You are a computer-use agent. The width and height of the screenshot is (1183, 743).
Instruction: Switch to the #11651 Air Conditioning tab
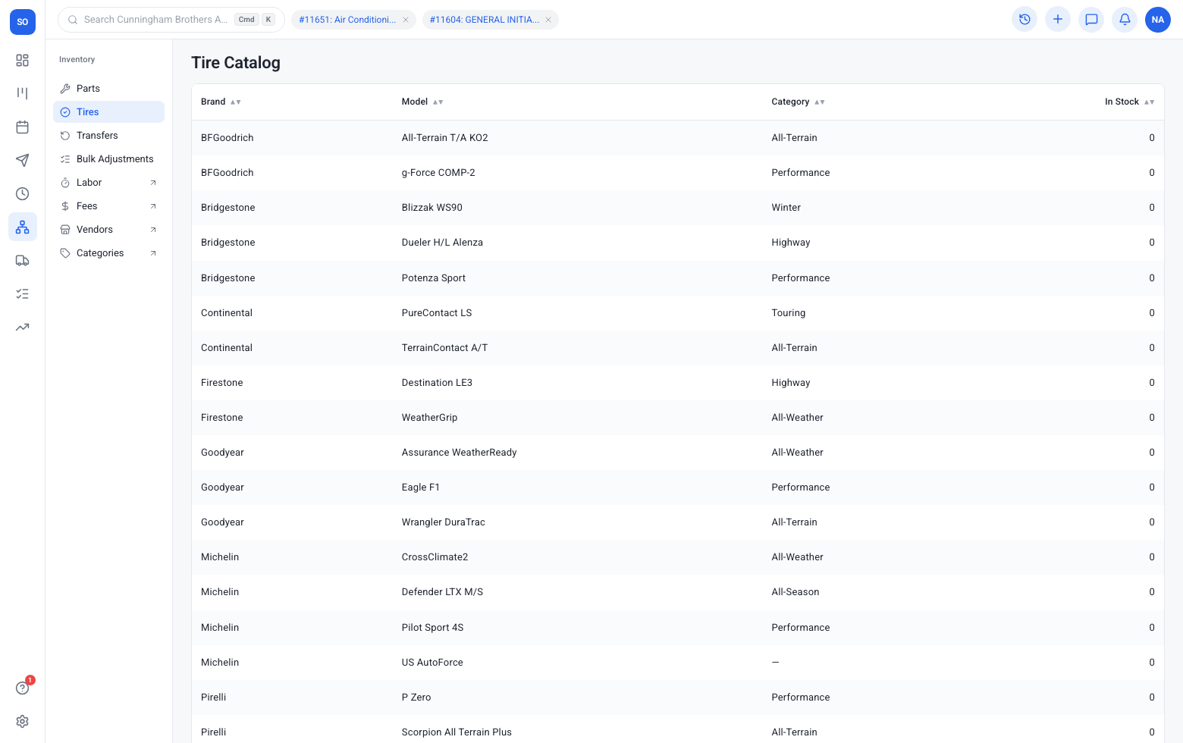click(x=347, y=20)
